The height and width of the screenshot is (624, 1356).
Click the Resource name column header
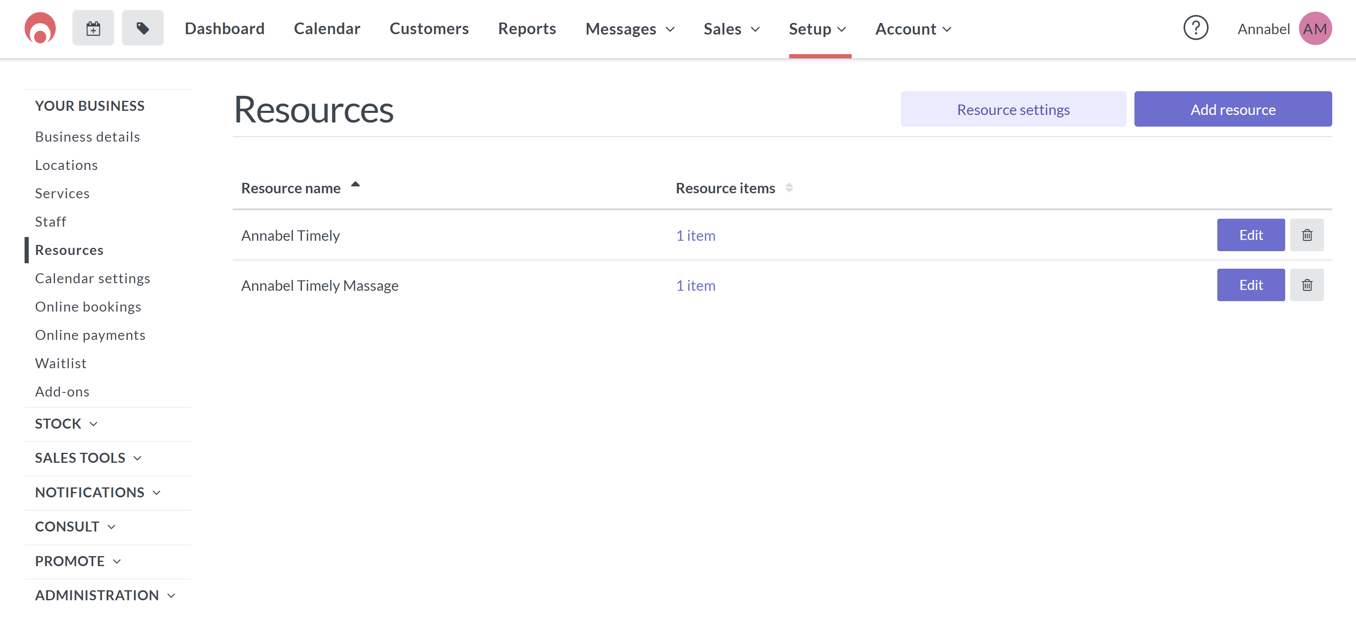pos(291,188)
